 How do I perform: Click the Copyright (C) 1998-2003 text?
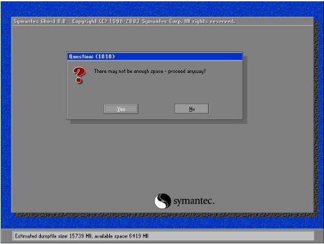click(x=106, y=21)
